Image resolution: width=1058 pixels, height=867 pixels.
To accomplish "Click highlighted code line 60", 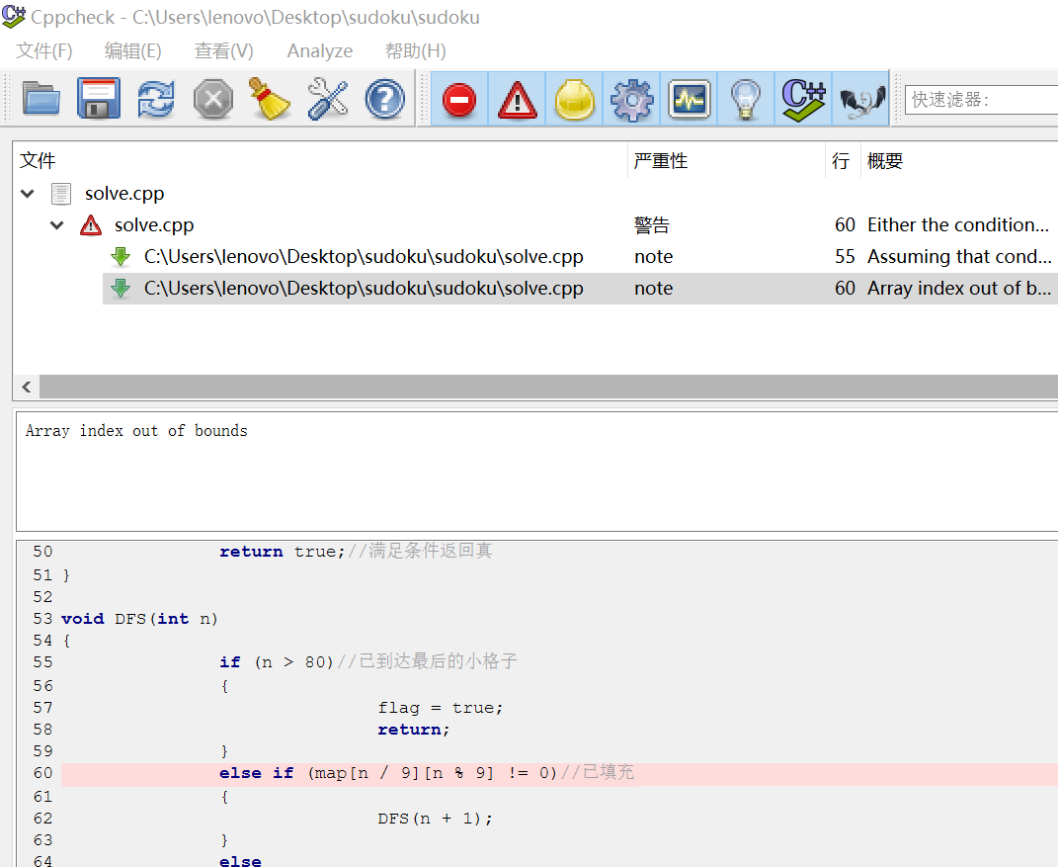I will point(559,774).
